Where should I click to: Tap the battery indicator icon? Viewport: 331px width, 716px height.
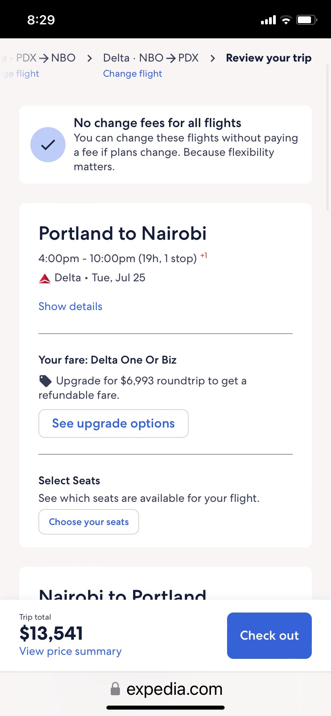[306, 20]
